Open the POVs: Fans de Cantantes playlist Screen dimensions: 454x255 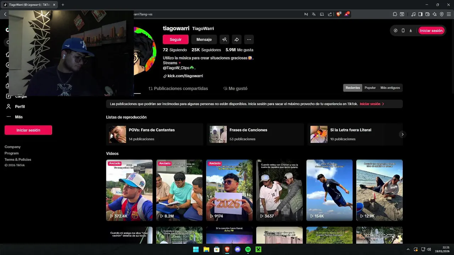(155, 134)
